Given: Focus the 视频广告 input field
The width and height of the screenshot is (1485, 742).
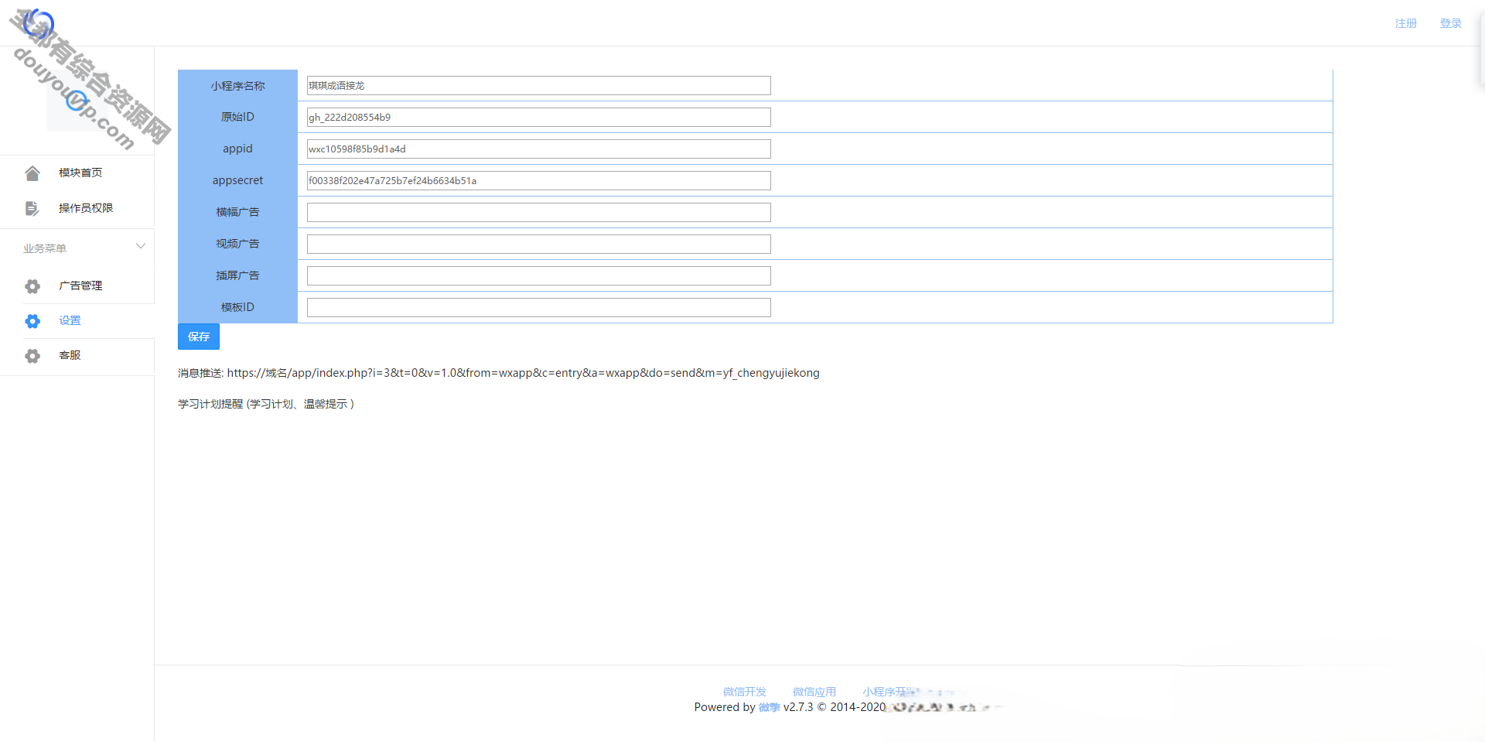Looking at the screenshot, I should tap(538, 244).
